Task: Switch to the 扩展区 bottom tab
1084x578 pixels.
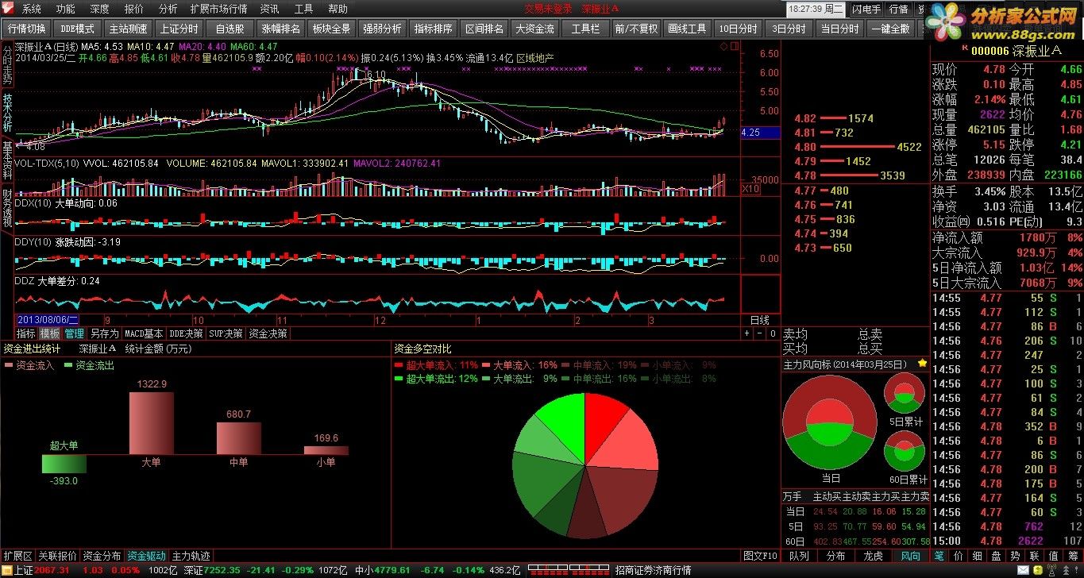Action: pos(17,556)
